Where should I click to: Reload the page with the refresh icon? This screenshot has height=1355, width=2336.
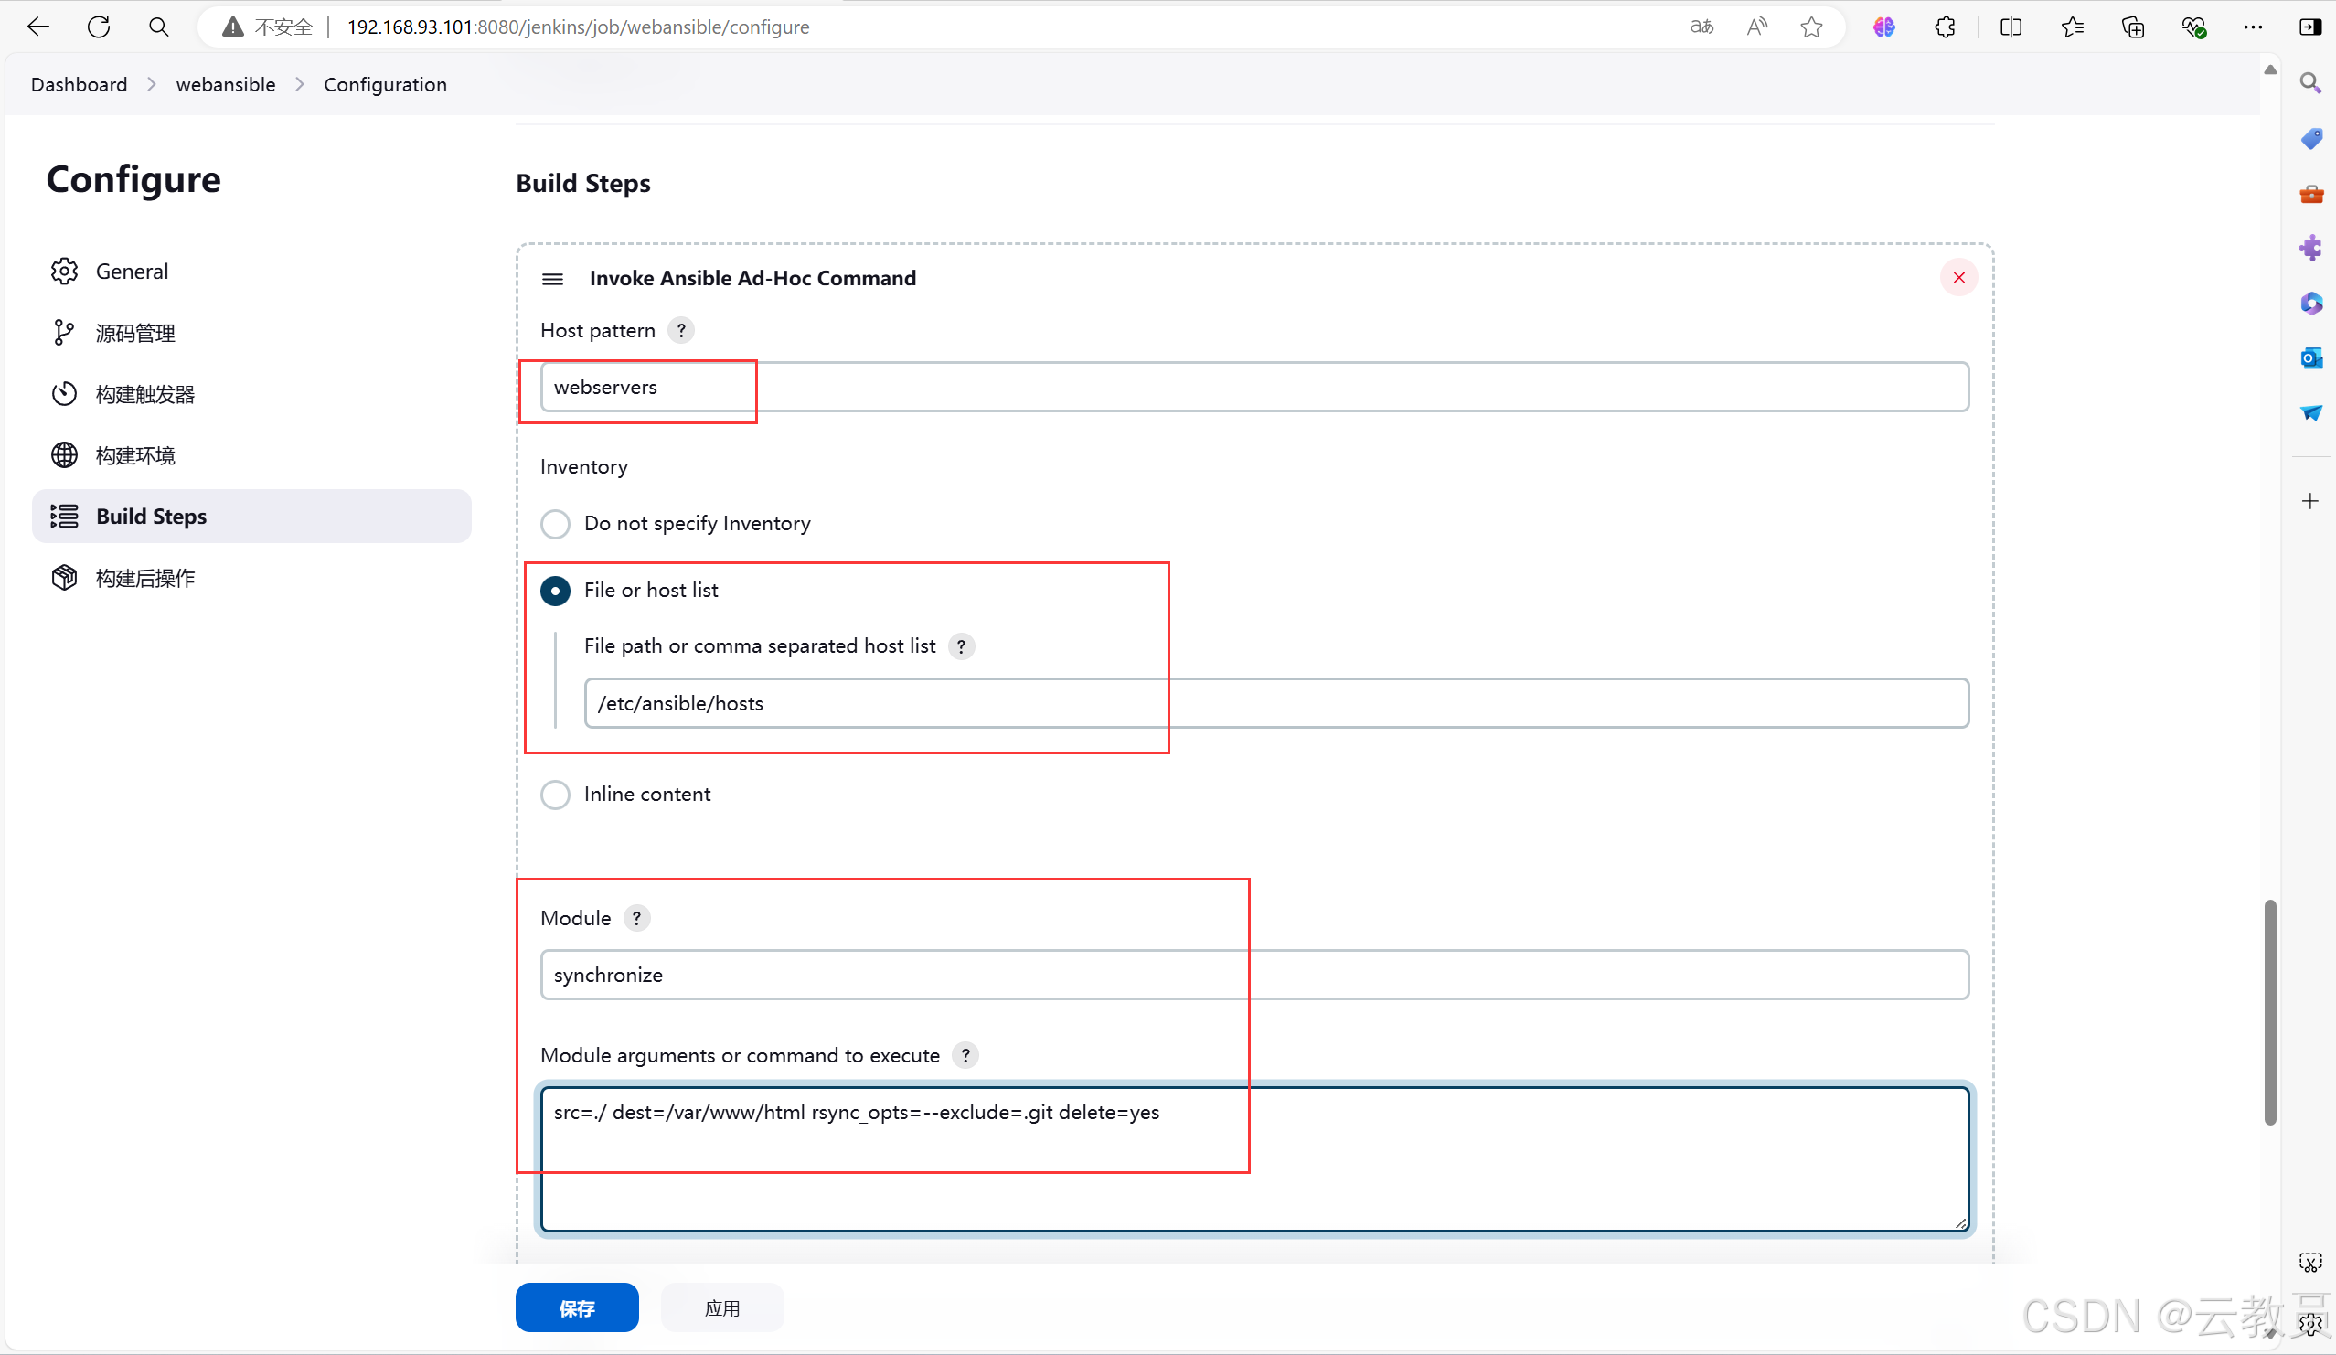point(98,27)
